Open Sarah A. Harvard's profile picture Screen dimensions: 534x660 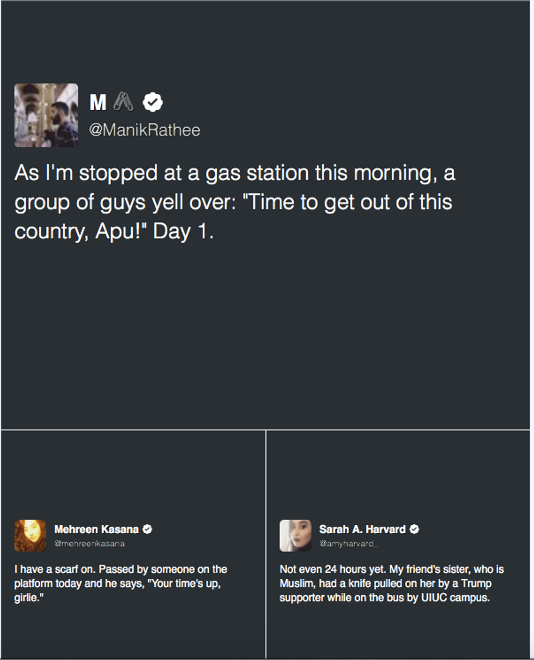pos(295,535)
